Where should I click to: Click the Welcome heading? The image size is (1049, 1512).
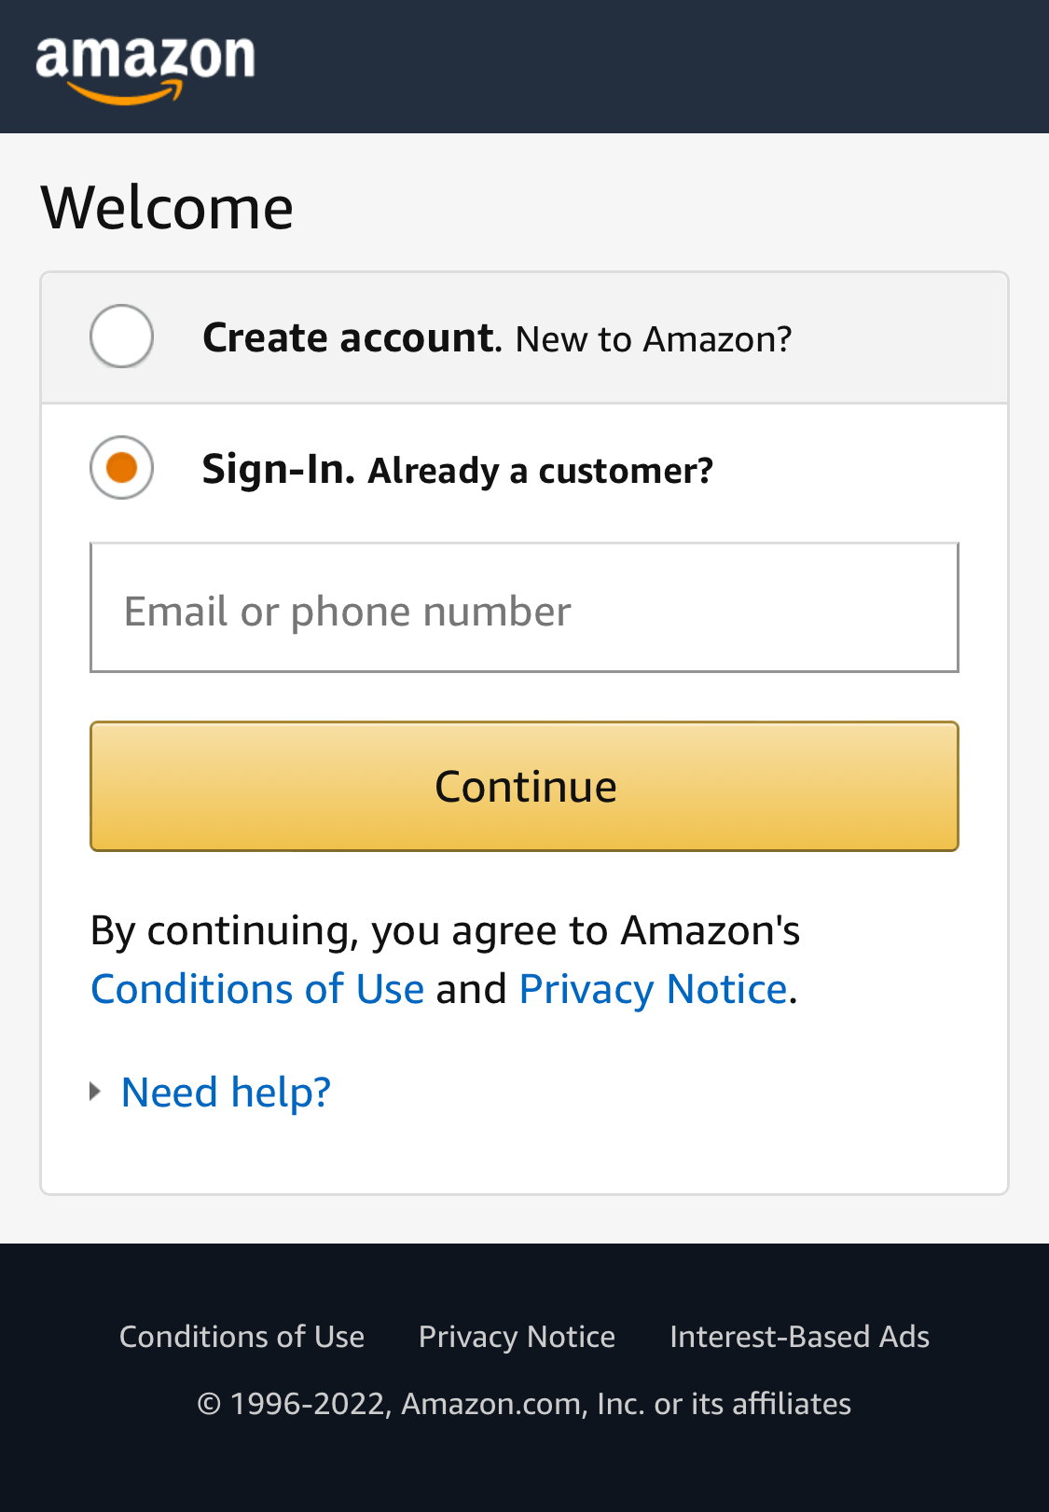point(167,206)
